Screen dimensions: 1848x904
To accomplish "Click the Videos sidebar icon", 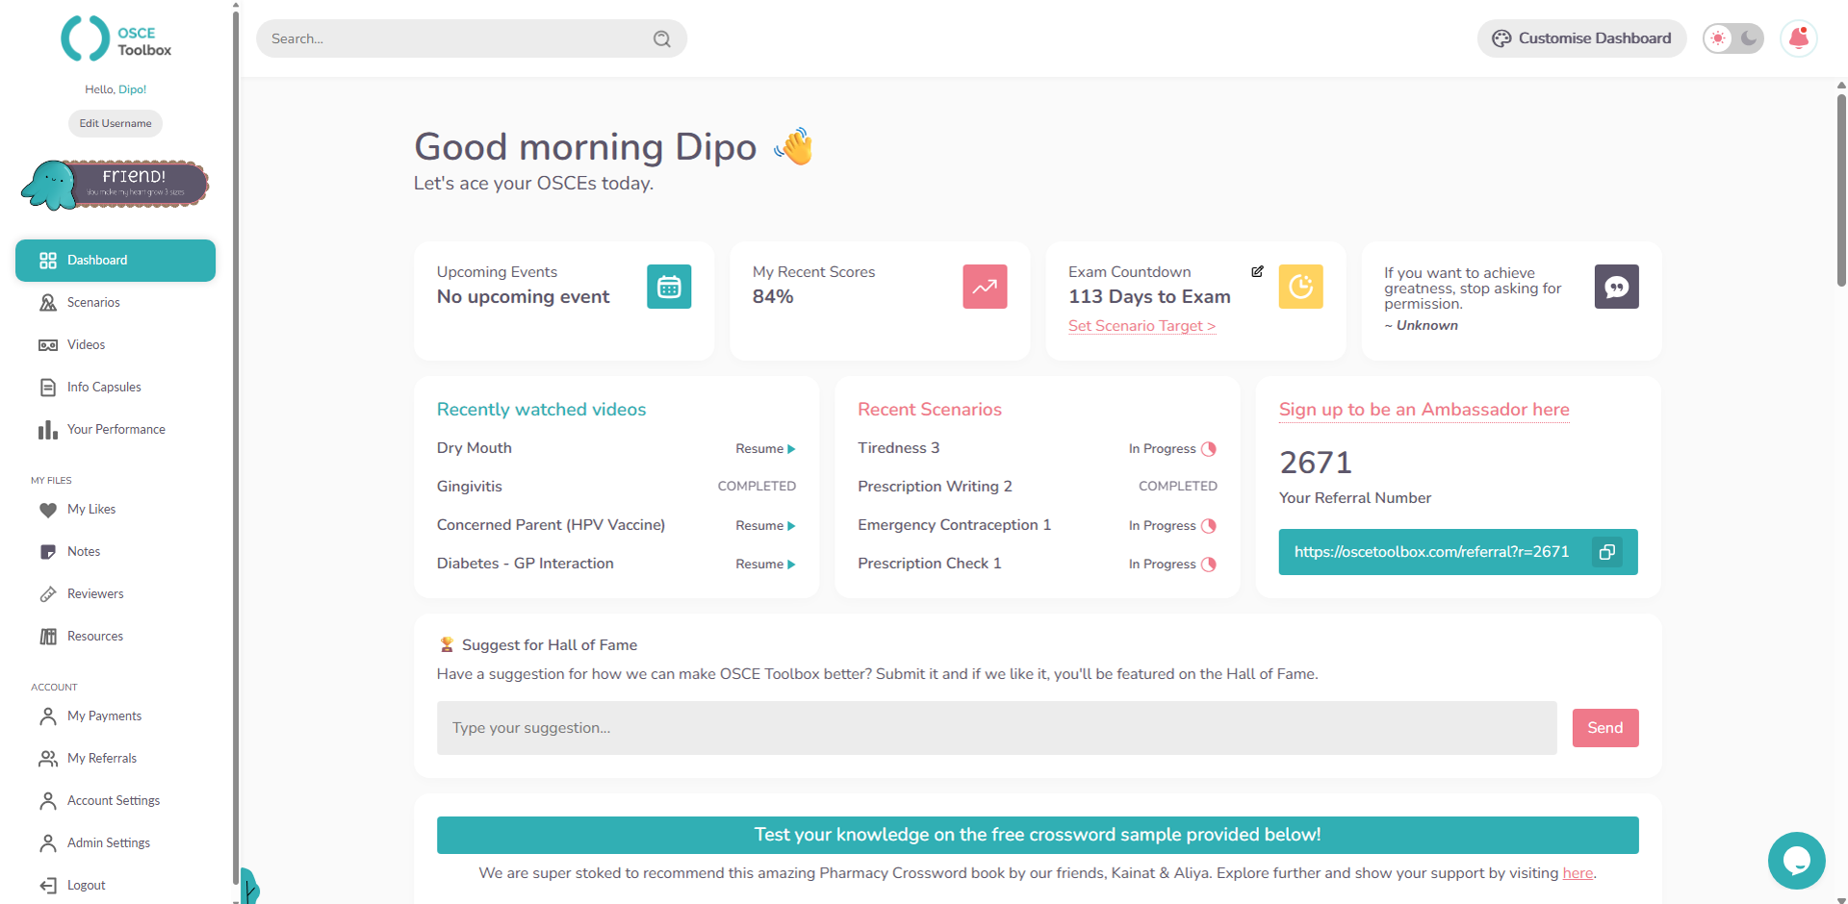I will click(x=48, y=345).
